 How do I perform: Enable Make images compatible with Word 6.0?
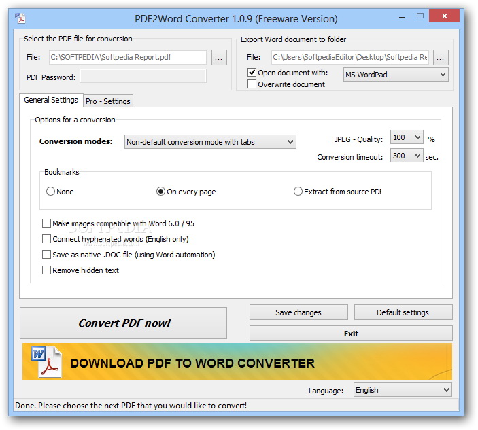pyautogui.click(x=46, y=223)
